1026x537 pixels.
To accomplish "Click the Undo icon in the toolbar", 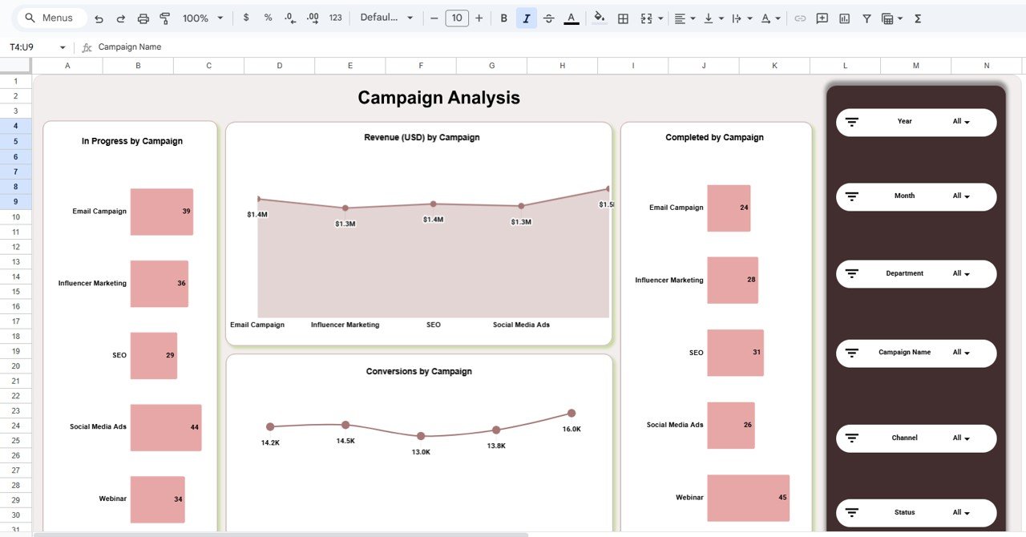I will (99, 18).
